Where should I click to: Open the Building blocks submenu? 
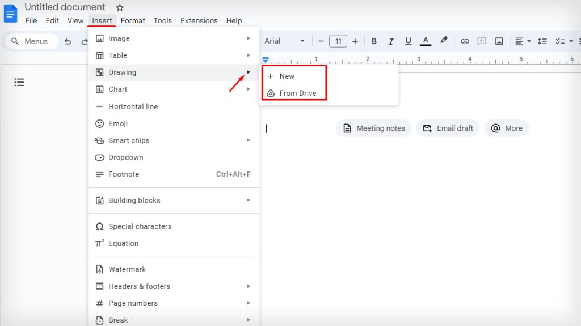(174, 200)
